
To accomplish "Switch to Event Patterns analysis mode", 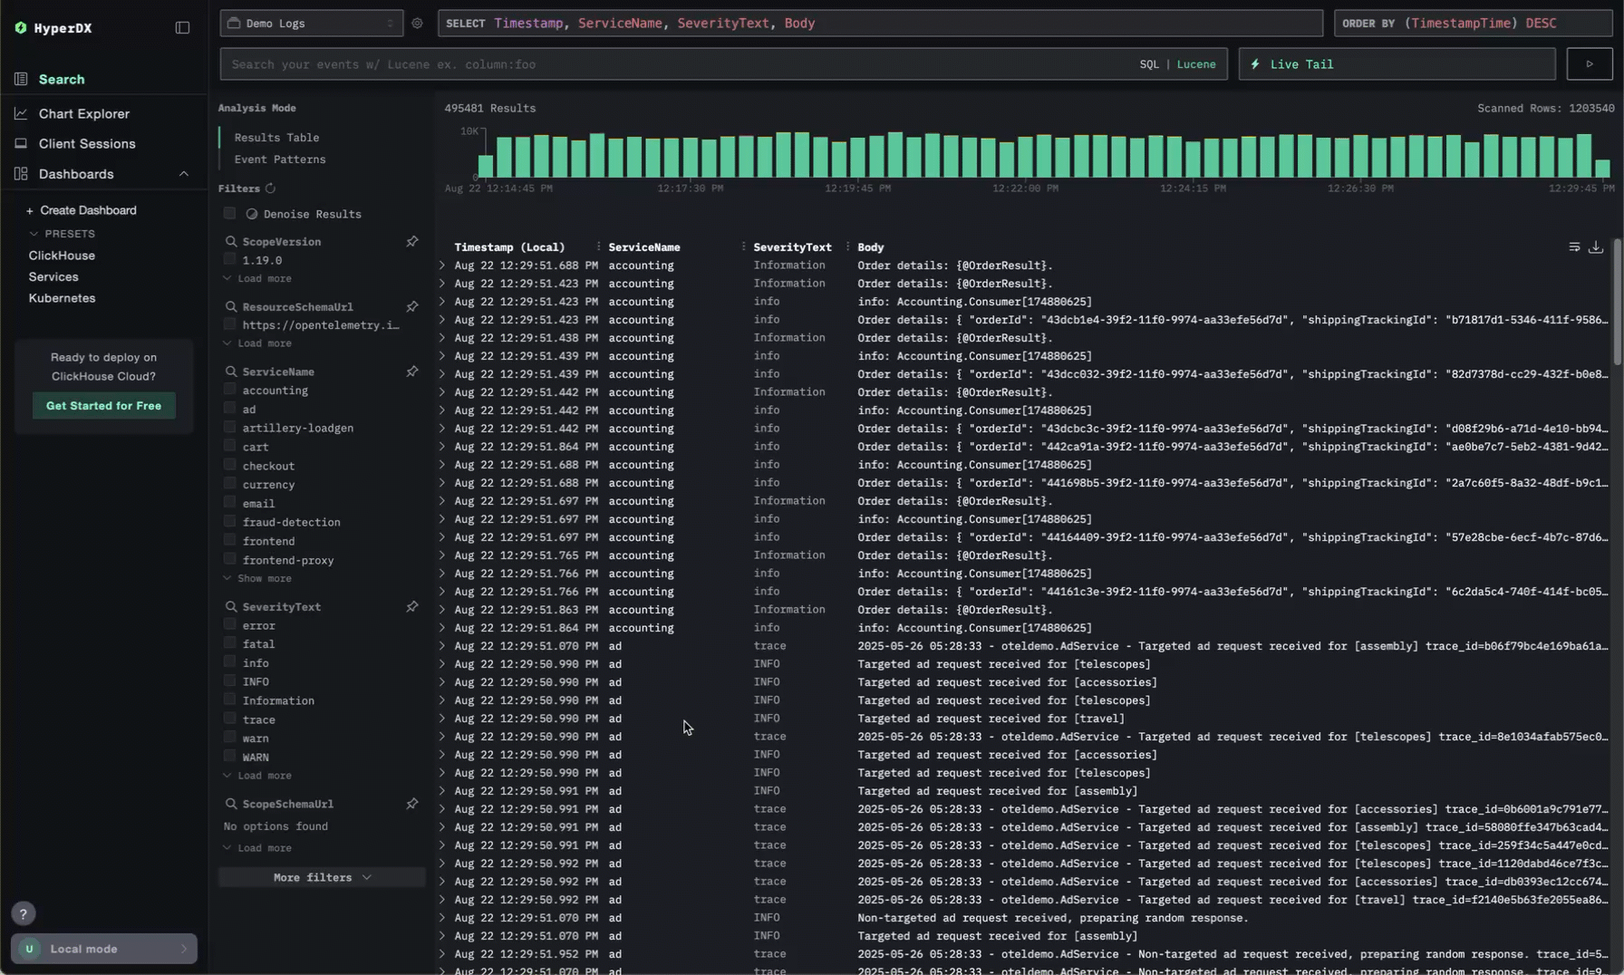I will point(279,159).
